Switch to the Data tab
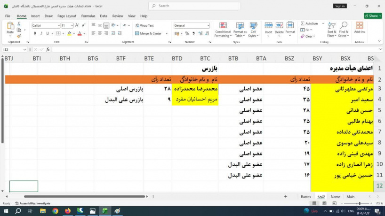The height and width of the screenshot is (216, 385). pos(104,16)
